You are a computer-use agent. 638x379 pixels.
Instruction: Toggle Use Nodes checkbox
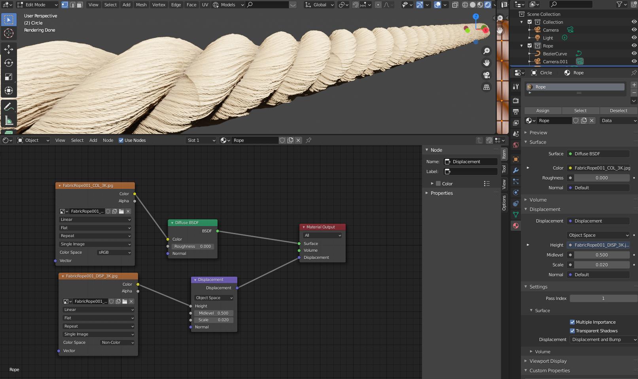[x=121, y=140]
